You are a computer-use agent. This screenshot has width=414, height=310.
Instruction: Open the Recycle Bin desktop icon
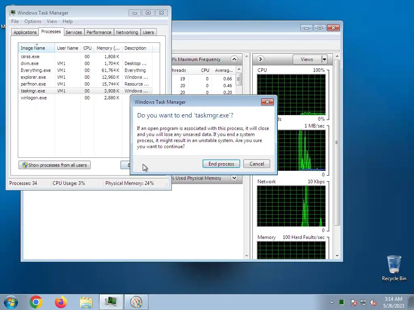[x=394, y=268]
